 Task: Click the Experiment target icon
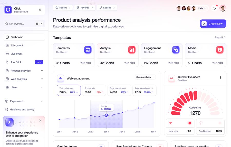pos(6,101)
